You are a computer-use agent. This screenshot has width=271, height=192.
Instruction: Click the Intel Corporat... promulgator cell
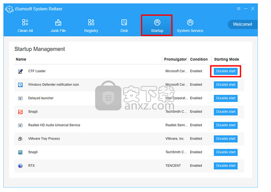point(176,98)
